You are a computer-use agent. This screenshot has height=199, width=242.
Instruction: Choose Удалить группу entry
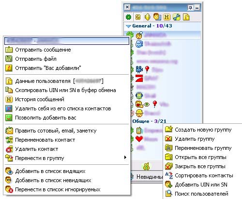coord(203,139)
